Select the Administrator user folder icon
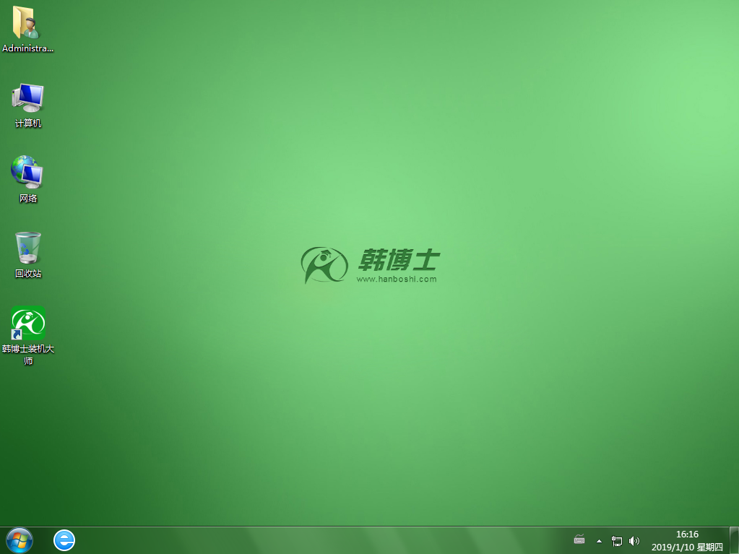The image size is (739, 554). (x=27, y=22)
